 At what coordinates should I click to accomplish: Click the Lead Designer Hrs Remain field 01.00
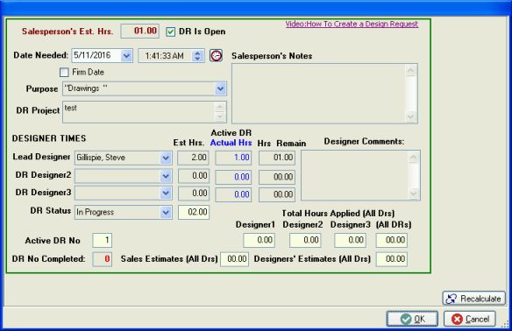click(277, 158)
